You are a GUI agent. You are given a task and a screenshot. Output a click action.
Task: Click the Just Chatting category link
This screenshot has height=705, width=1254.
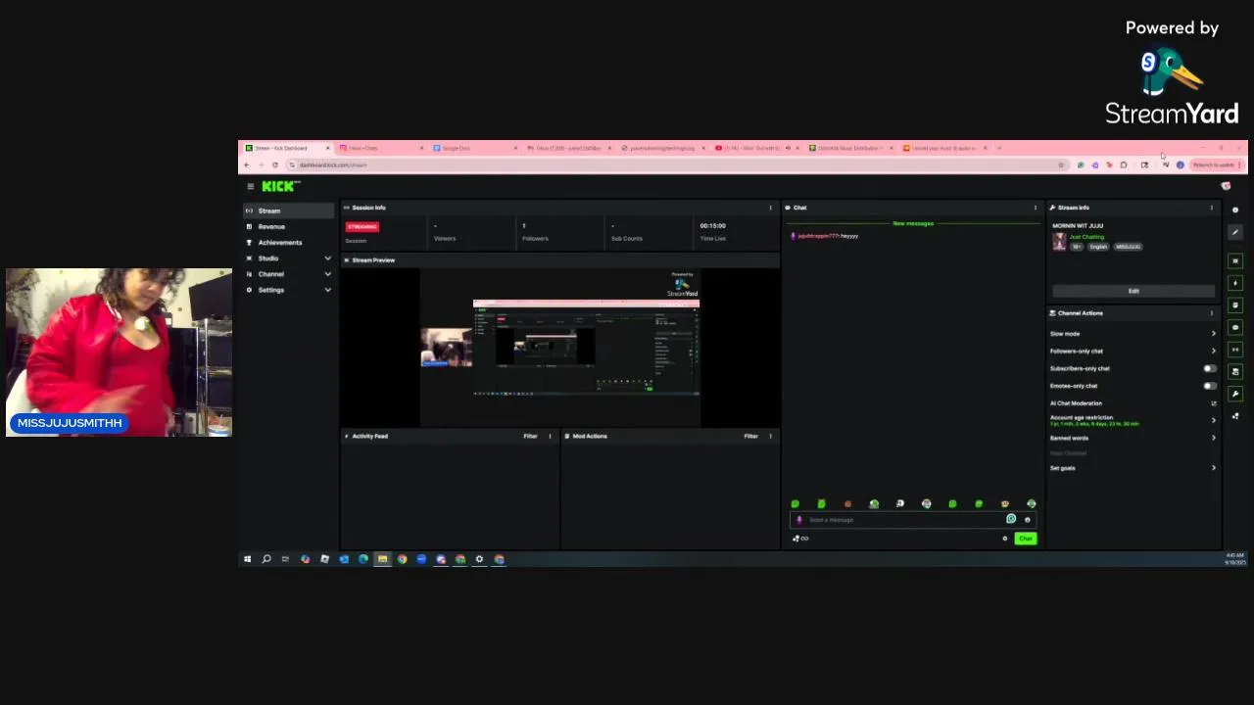1086,237
